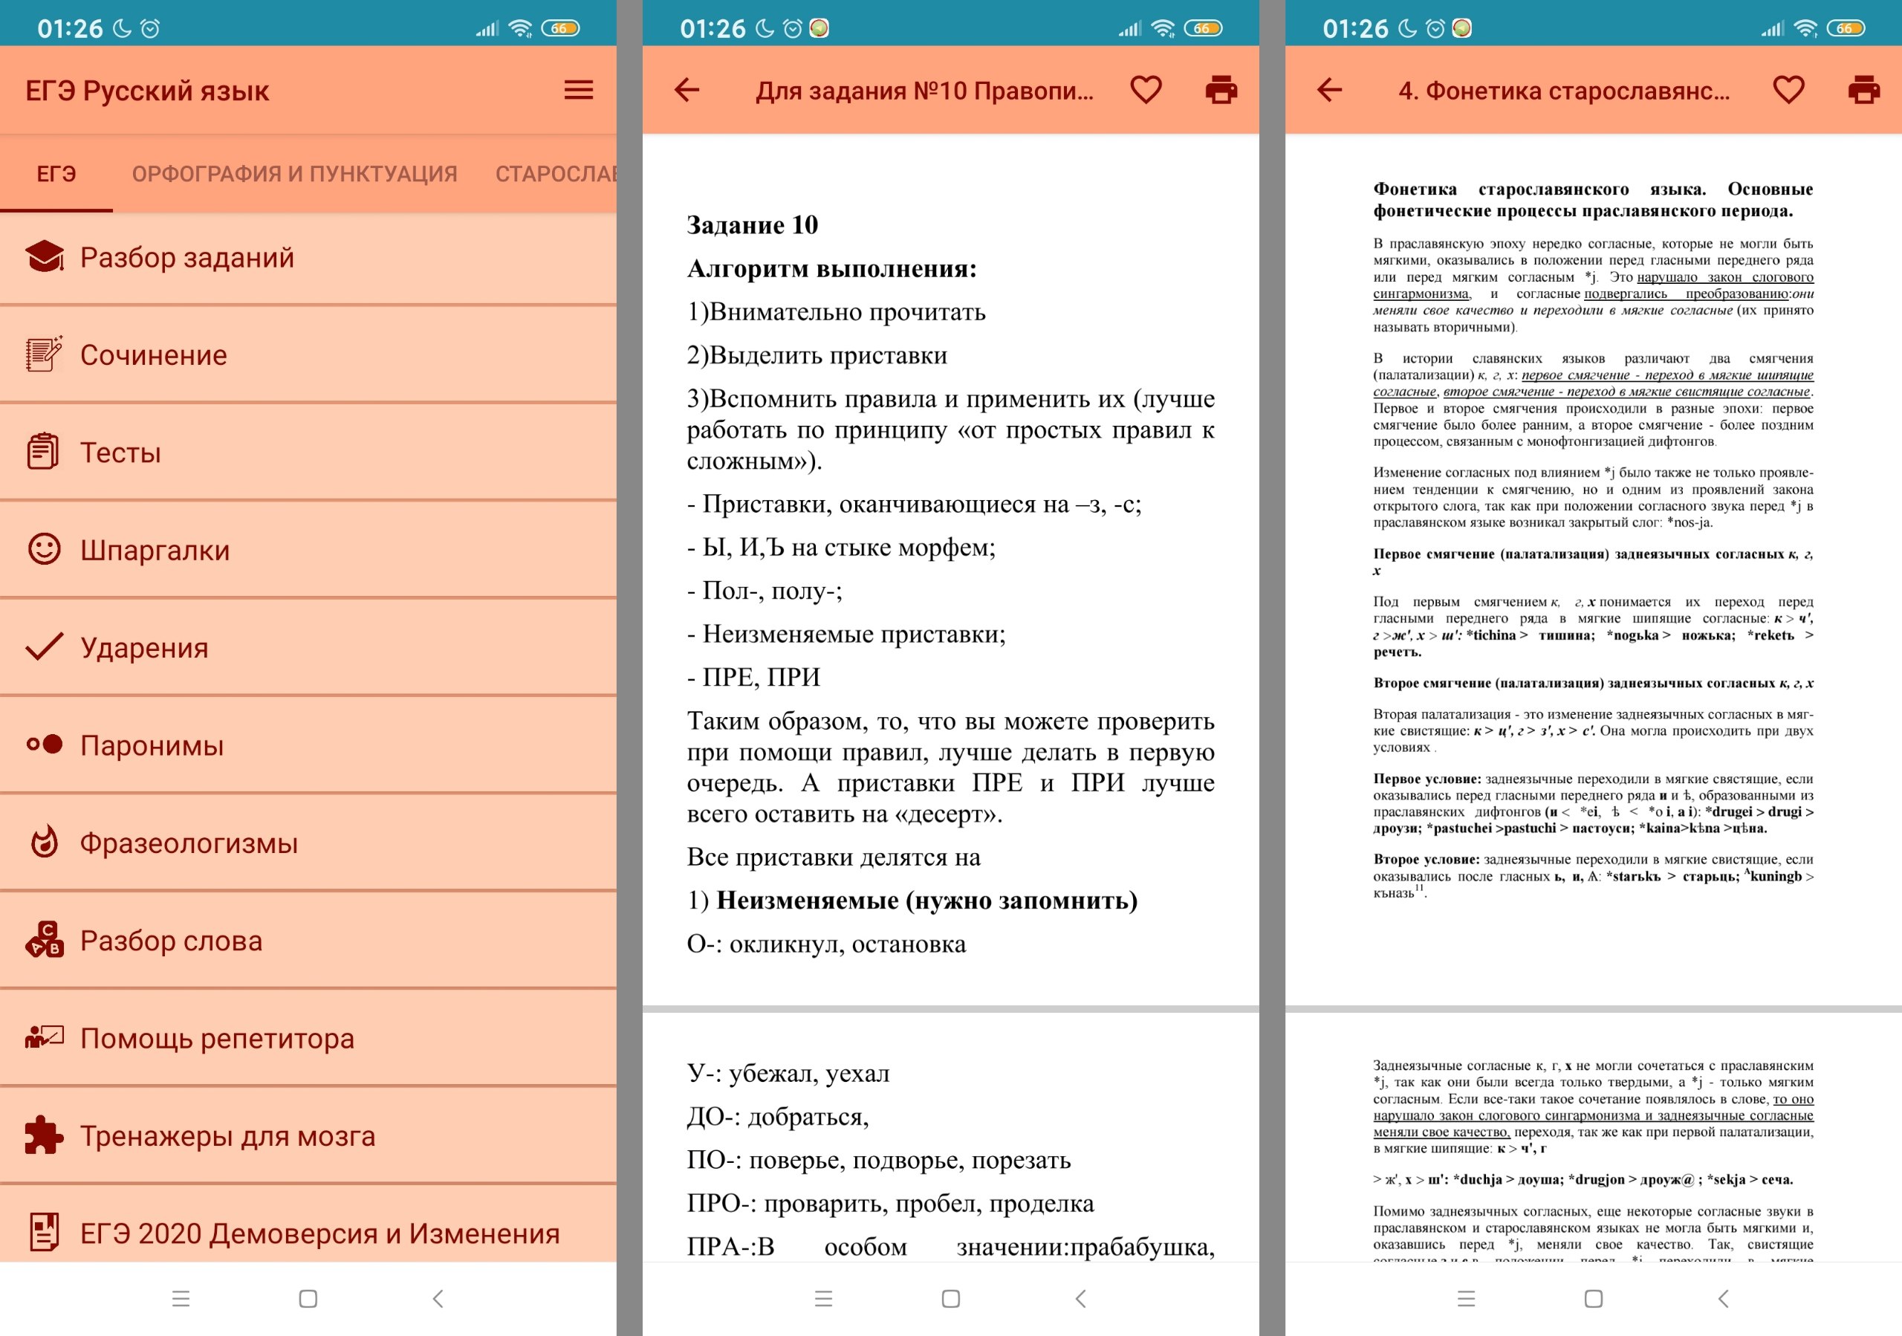Switch to the ЕГЭ tab
Screen dimensions: 1902x1336
click(x=56, y=173)
